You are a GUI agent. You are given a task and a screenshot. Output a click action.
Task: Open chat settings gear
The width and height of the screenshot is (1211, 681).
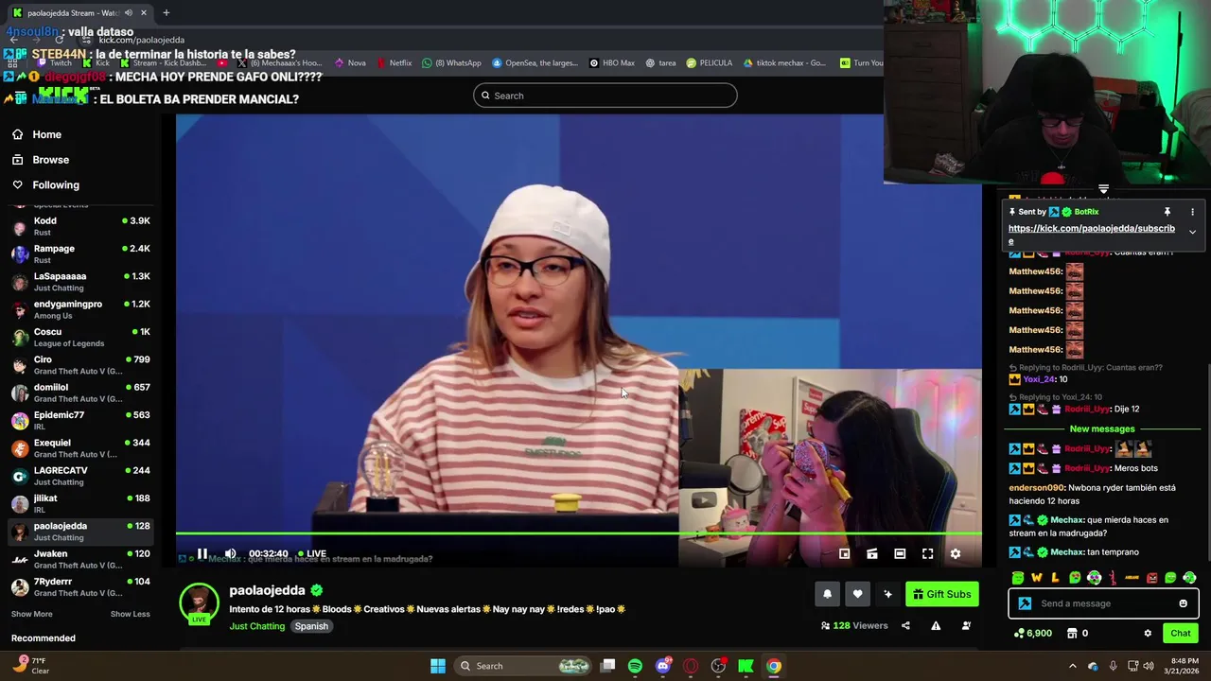[x=1148, y=634]
